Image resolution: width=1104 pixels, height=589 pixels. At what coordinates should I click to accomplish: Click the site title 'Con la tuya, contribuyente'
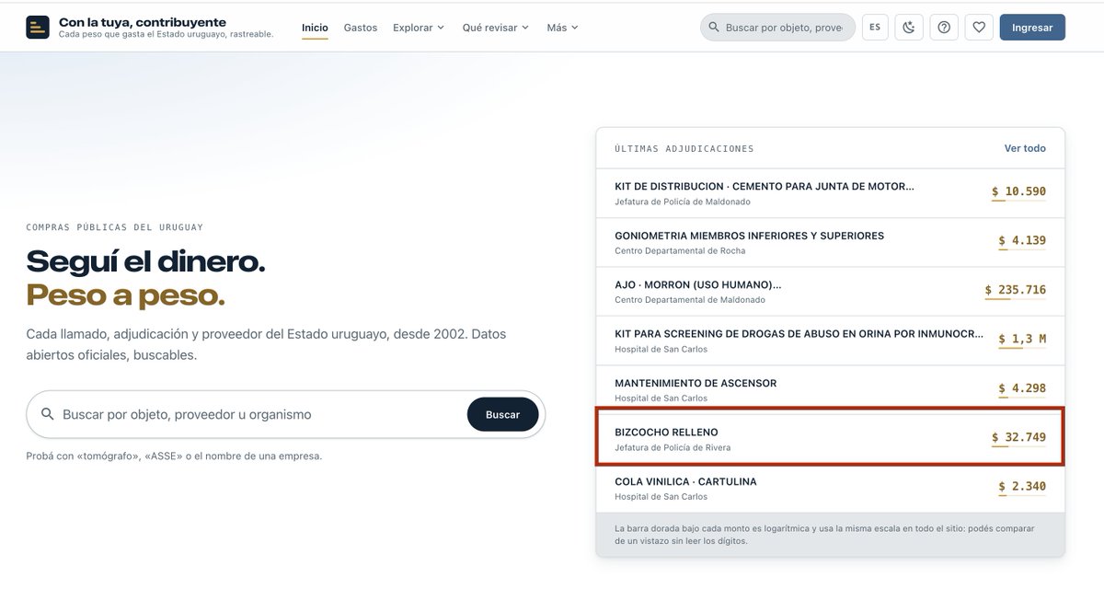(x=143, y=22)
